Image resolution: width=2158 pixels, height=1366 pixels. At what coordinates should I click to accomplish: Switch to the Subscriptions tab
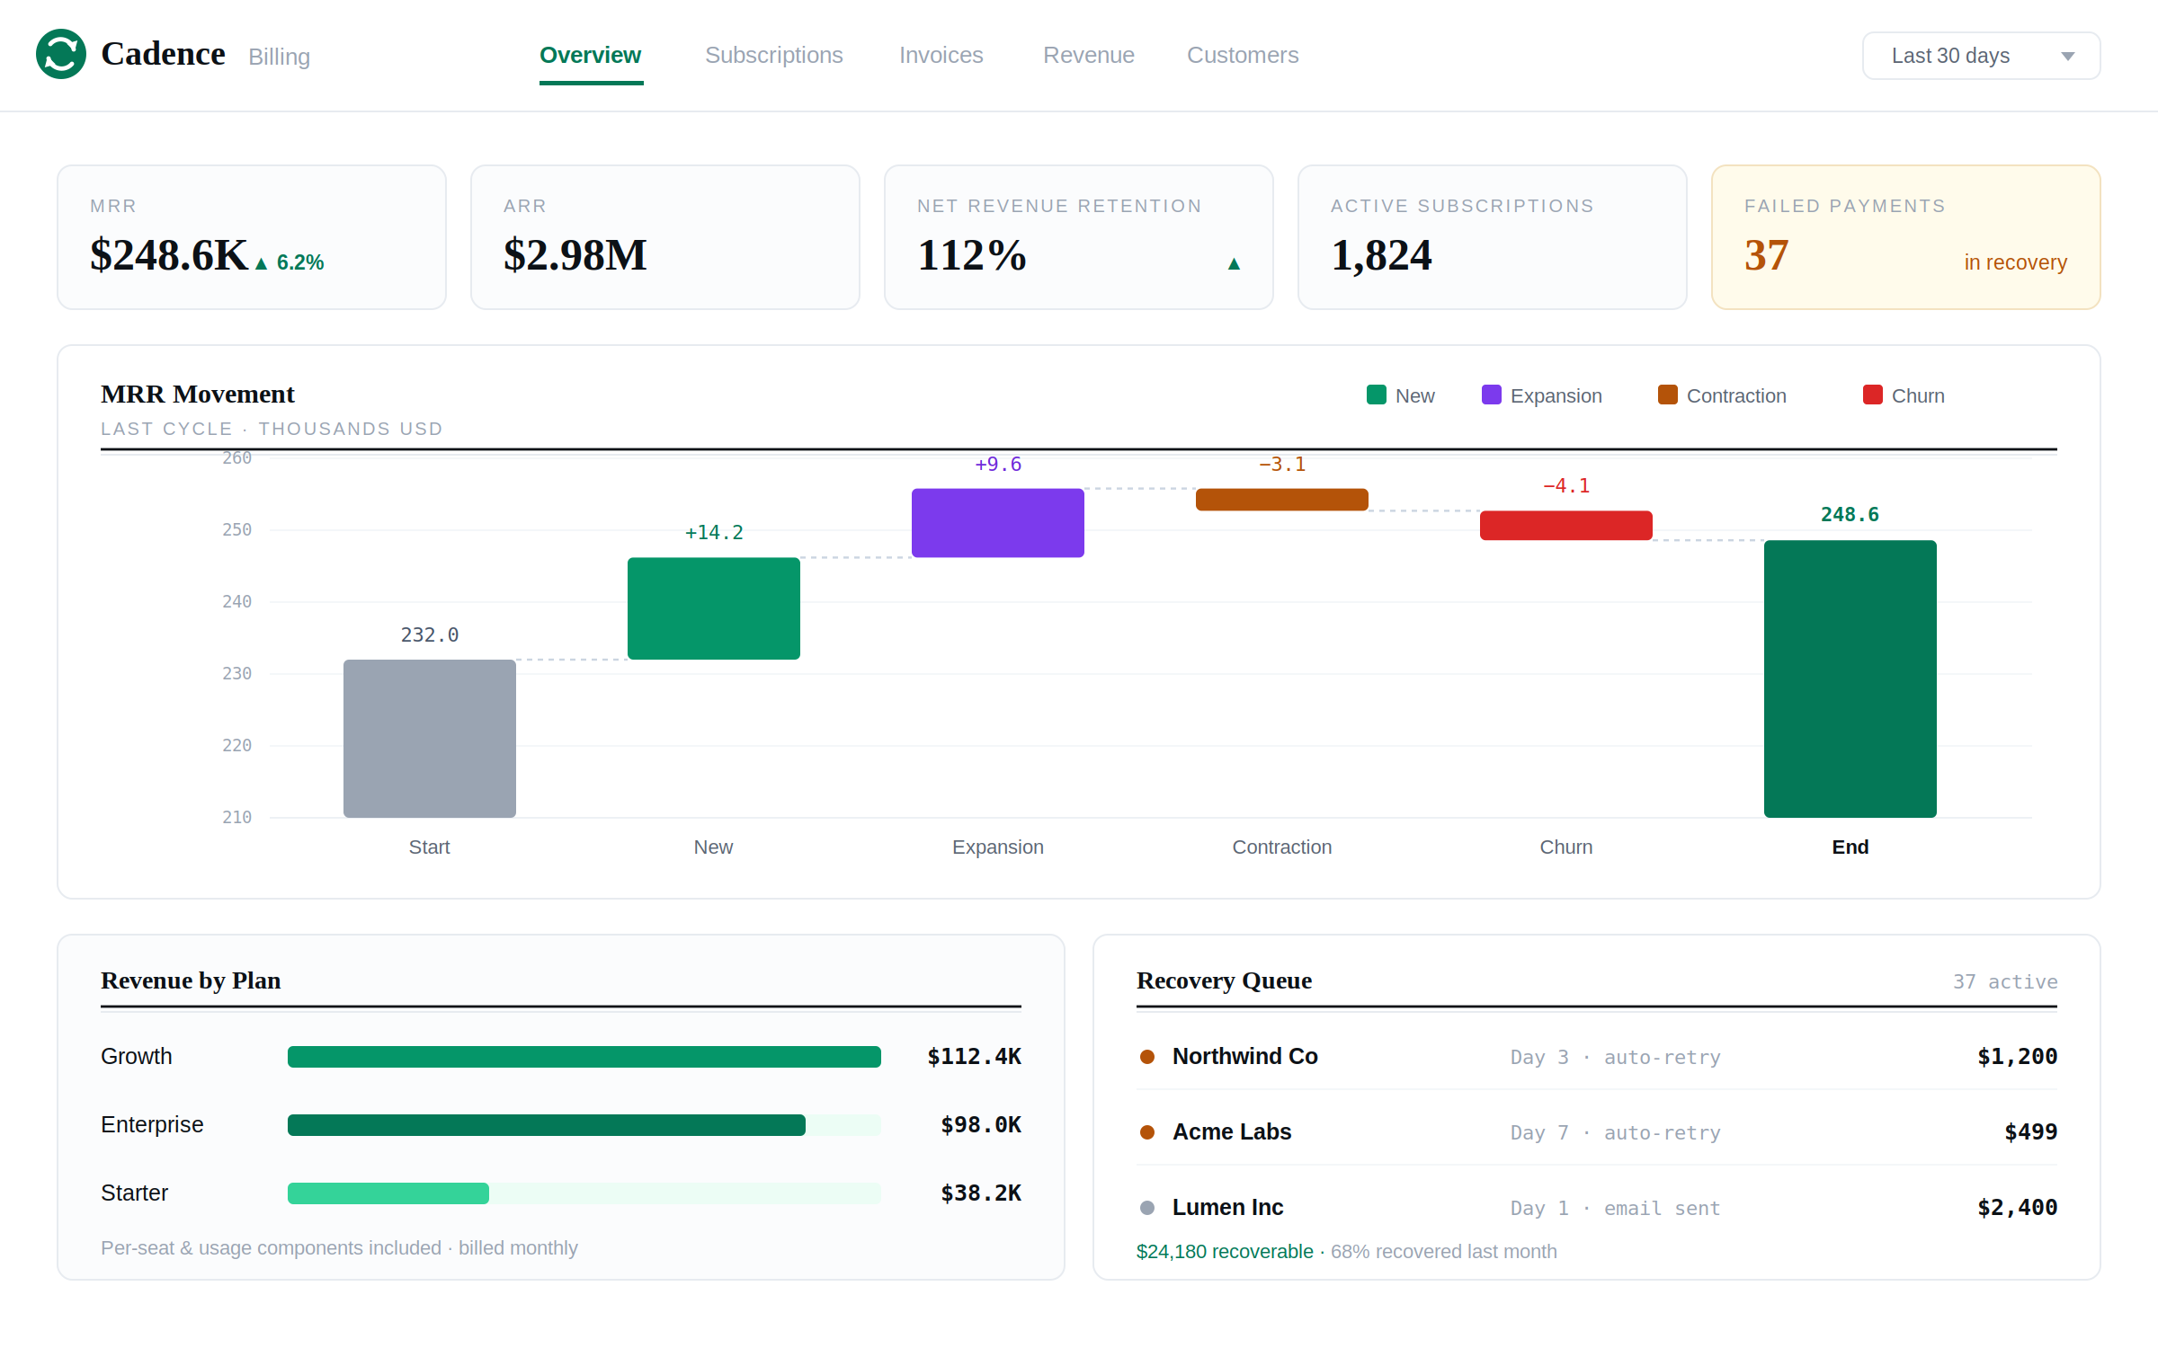tap(774, 56)
